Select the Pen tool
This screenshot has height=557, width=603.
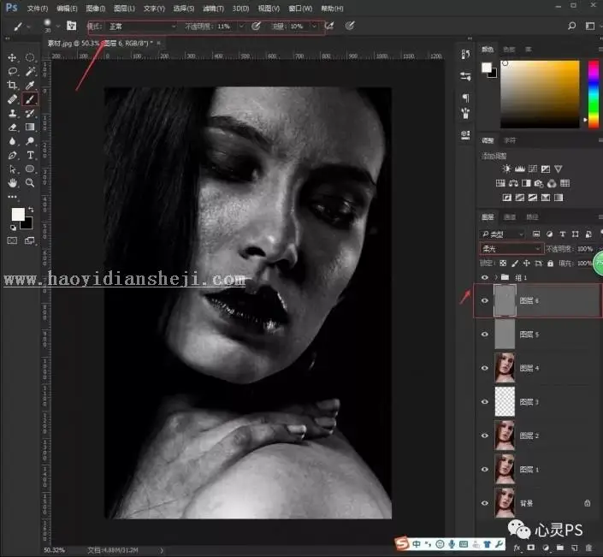pos(12,156)
